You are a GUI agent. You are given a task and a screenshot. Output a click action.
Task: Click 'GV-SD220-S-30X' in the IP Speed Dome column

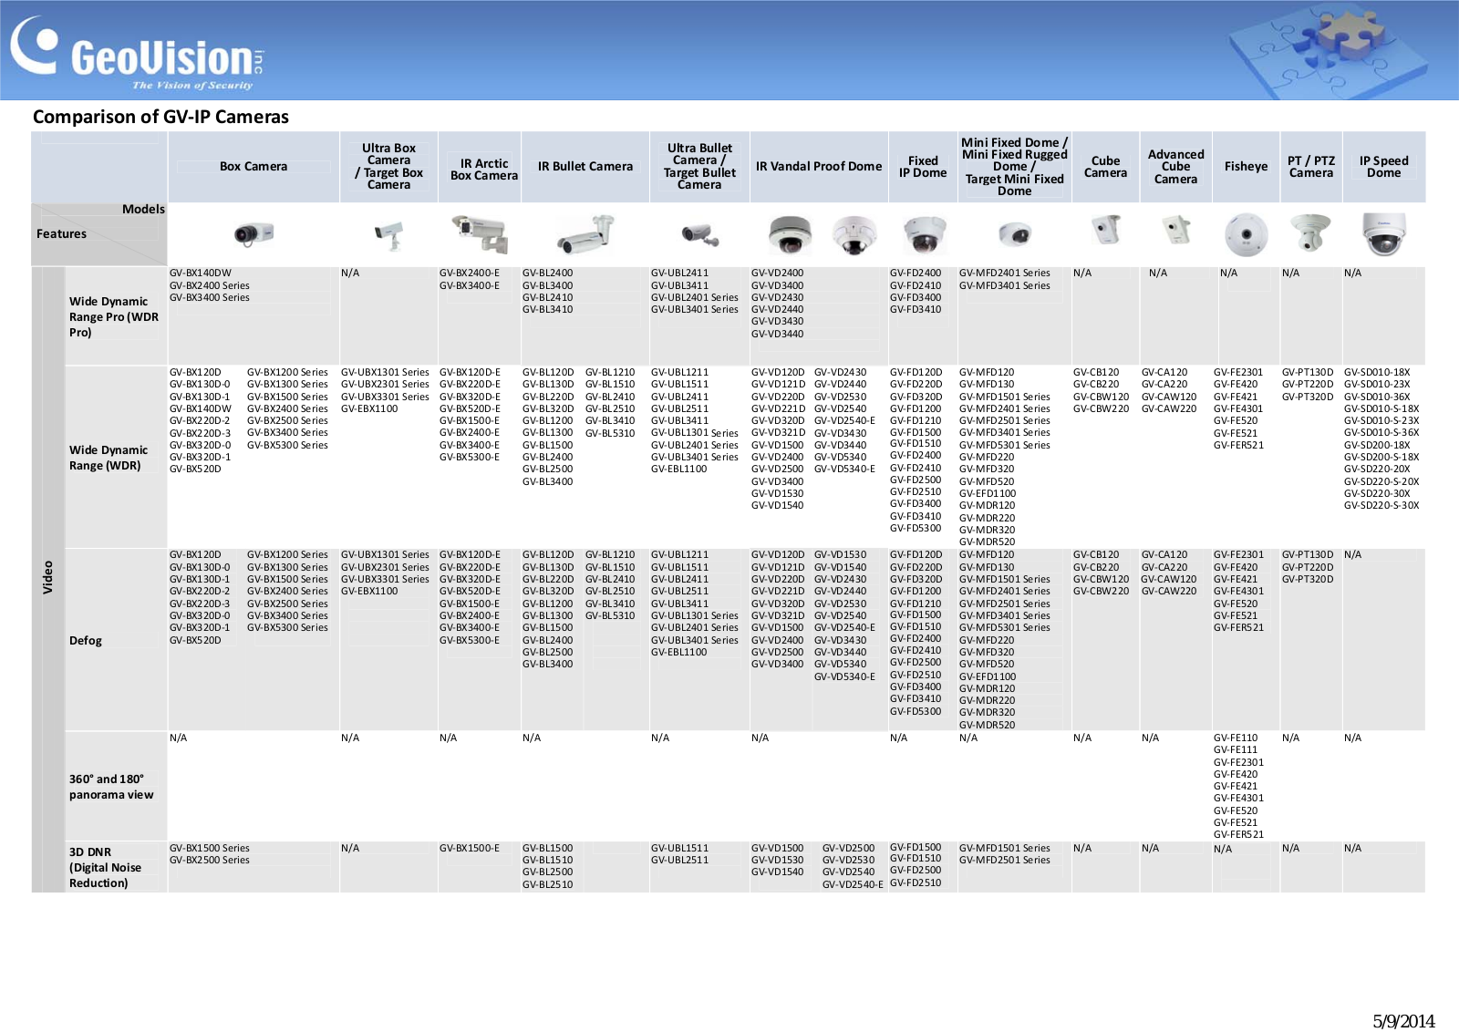pyautogui.click(x=1381, y=506)
